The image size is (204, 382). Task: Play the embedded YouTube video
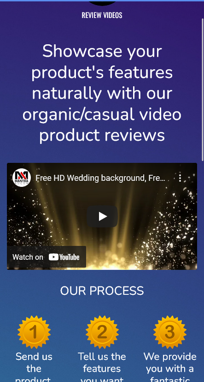coord(102,216)
